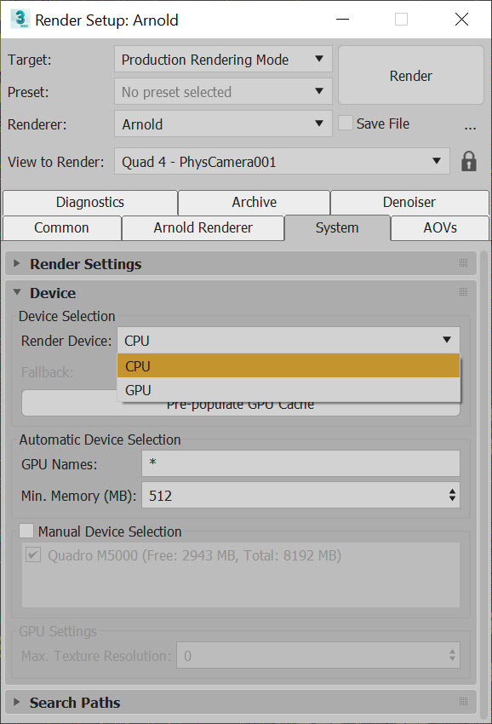Click the System tab

tap(337, 228)
